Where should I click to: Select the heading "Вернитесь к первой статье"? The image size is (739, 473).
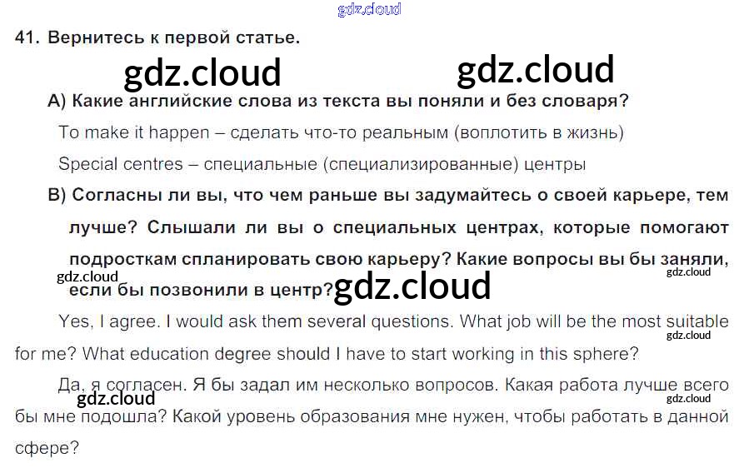173,38
